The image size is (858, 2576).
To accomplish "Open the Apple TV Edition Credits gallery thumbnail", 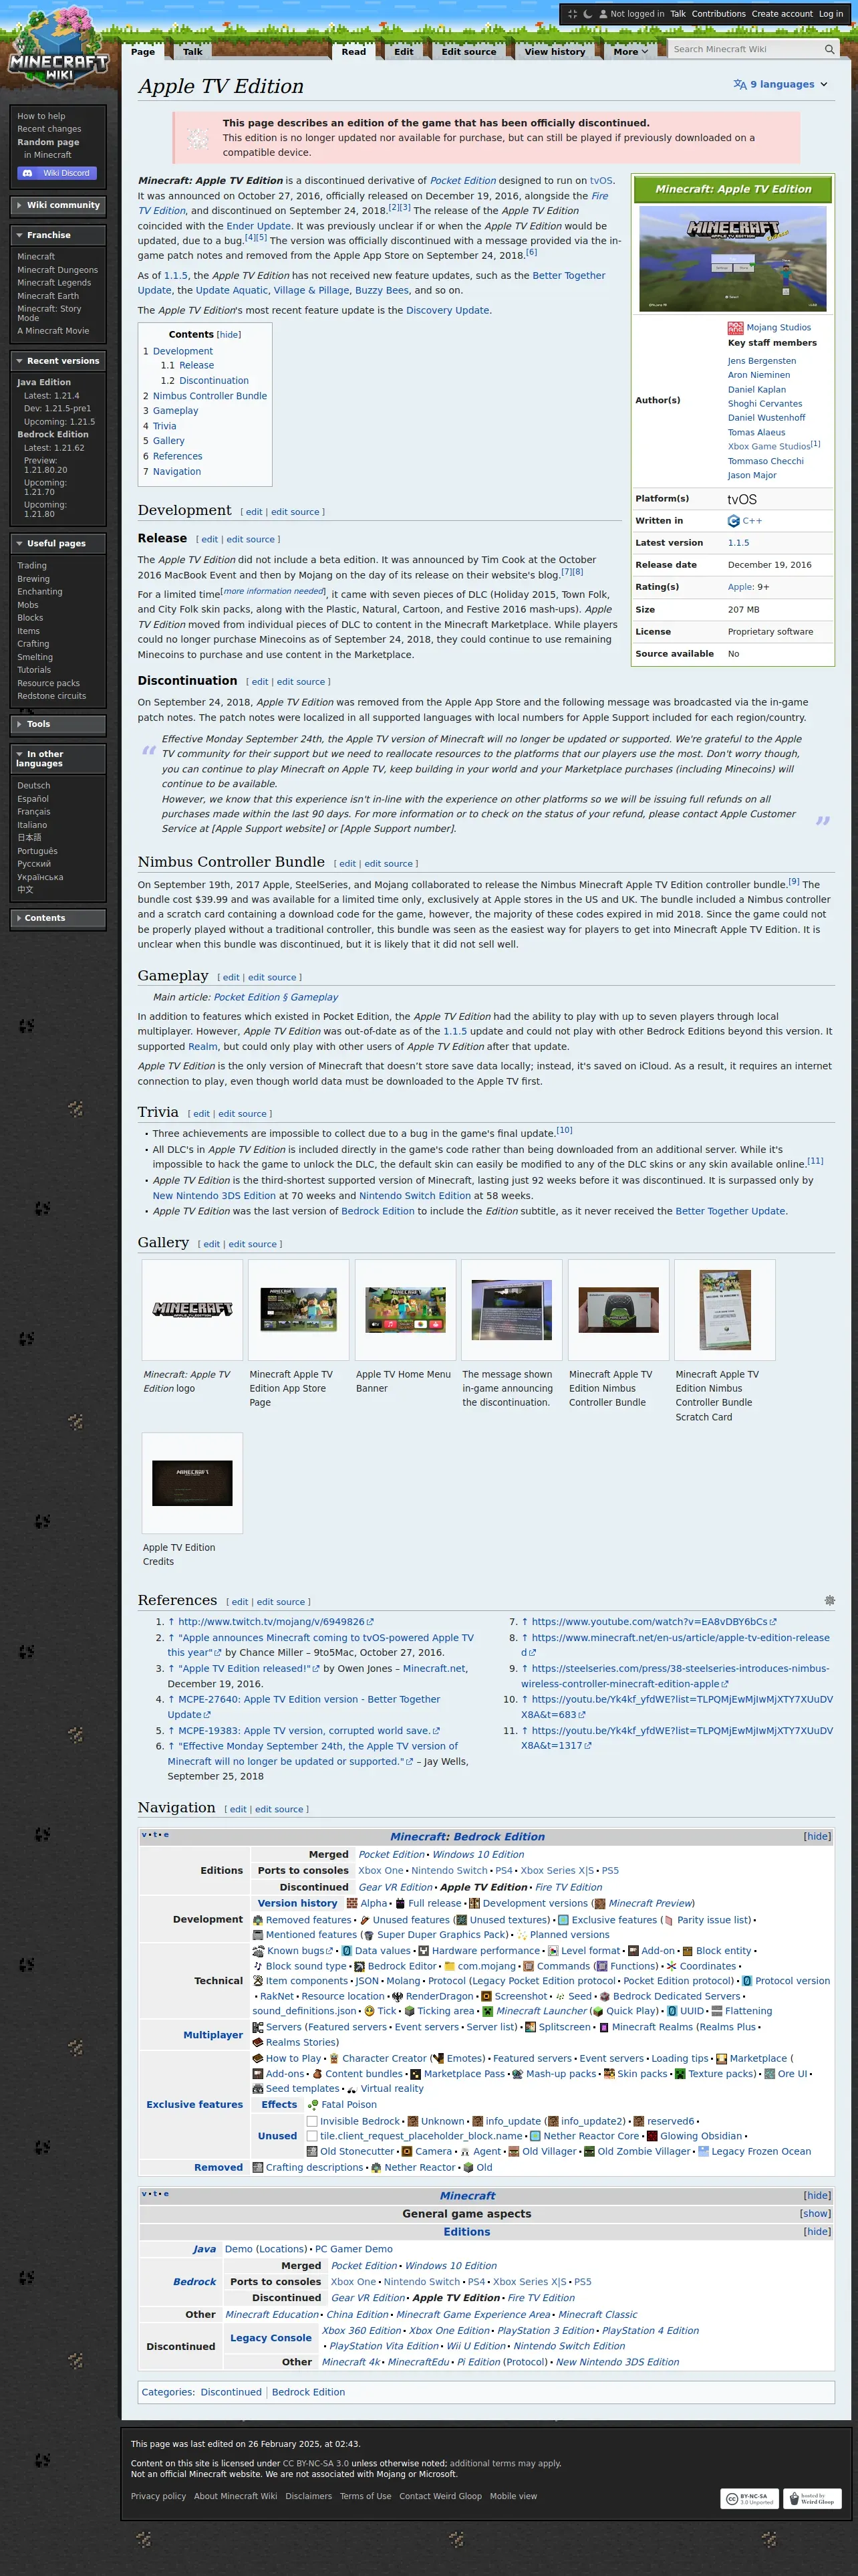I will click(x=192, y=1483).
